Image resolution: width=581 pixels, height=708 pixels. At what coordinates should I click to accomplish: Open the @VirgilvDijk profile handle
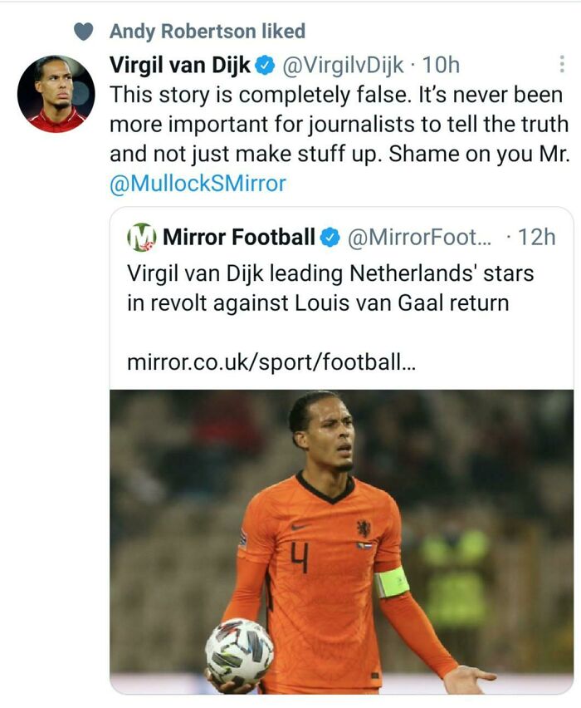tap(344, 66)
